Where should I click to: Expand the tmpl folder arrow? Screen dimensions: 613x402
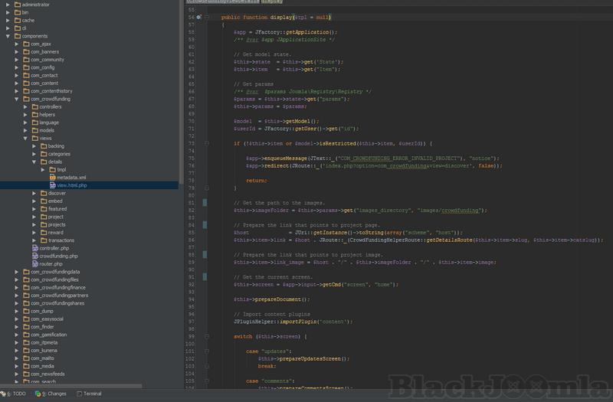coord(43,169)
